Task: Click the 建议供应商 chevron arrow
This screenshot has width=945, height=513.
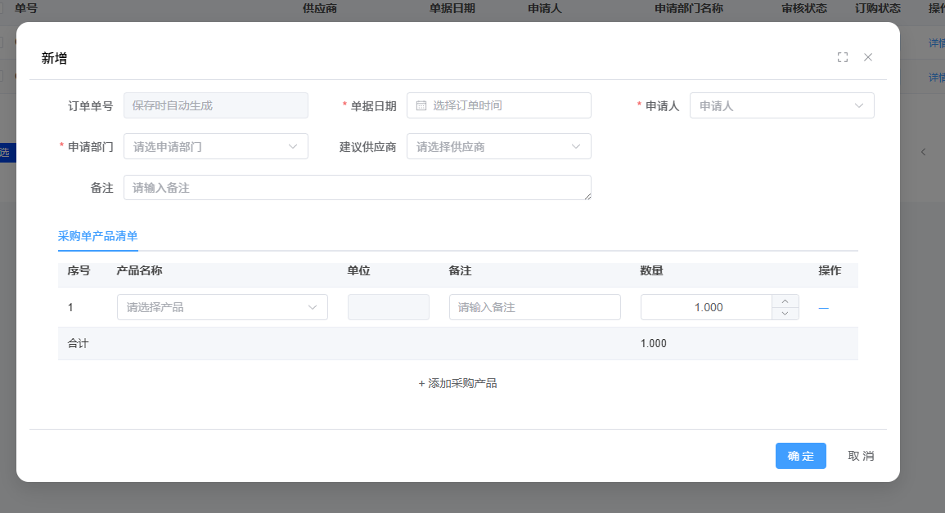Action: point(575,147)
